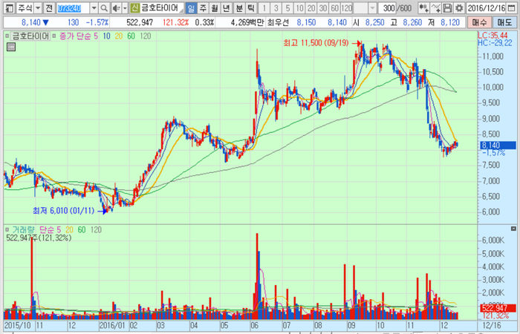Click the speaker sound icon

point(116,8)
